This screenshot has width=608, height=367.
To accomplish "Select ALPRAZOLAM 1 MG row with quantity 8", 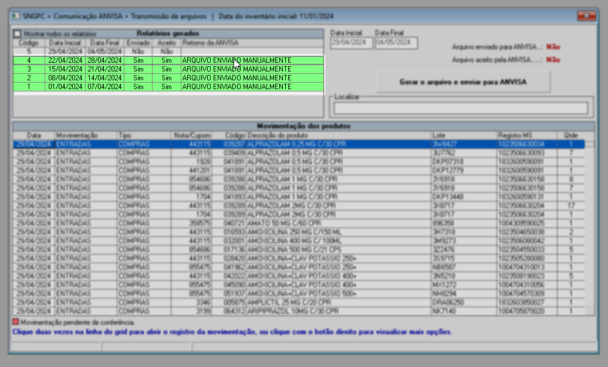I will (x=299, y=179).
